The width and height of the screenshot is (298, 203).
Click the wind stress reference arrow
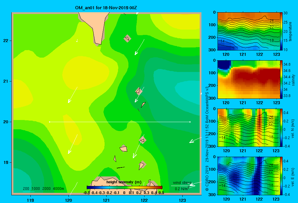click(x=183, y=186)
